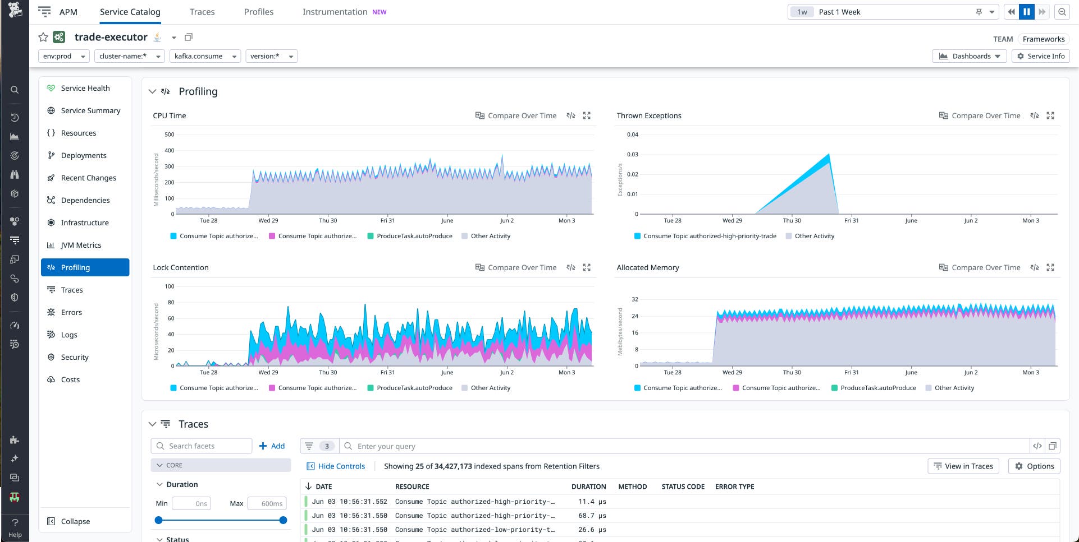The width and height of the screenshot is (1079, 542).
Task: Pause live data with the pause icon
Action: (x=1026, y=11)
